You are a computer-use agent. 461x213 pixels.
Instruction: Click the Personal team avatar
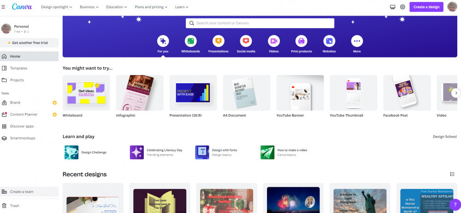tap(6, 29)
